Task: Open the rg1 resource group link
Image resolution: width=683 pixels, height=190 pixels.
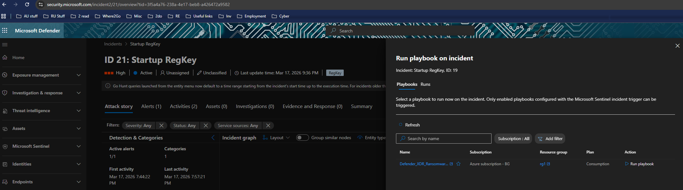Action: [543, 164]
